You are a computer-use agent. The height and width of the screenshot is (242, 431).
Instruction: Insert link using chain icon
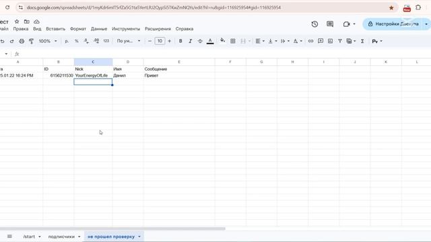pos(310,41)
